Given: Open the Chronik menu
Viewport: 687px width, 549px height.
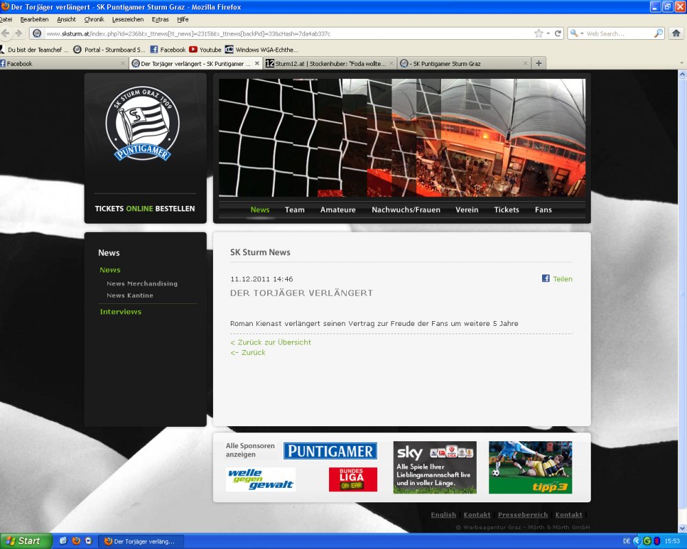Looking at the screenshot, I should coord(93,19).
